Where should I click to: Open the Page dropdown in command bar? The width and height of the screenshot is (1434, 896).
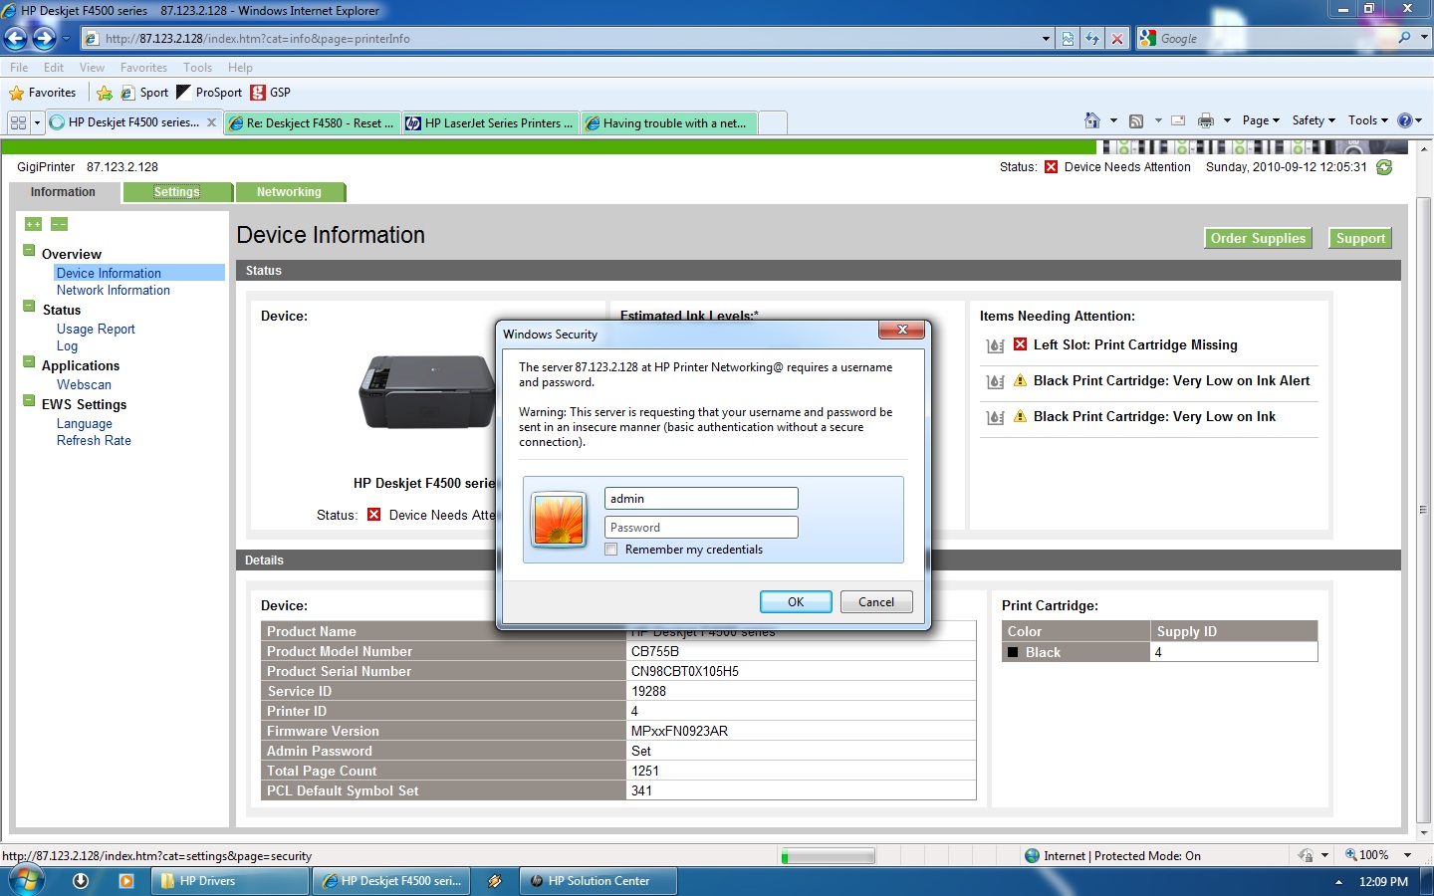(x=1261, y=120)
